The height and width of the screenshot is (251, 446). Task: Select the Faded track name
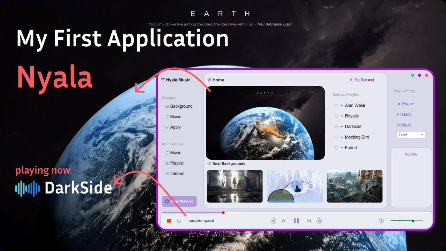[x=351, y=148]
